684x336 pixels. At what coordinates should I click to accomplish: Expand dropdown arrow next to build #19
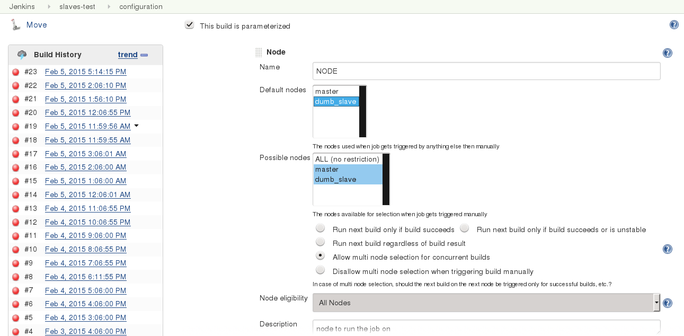click(x=136, y=126)
